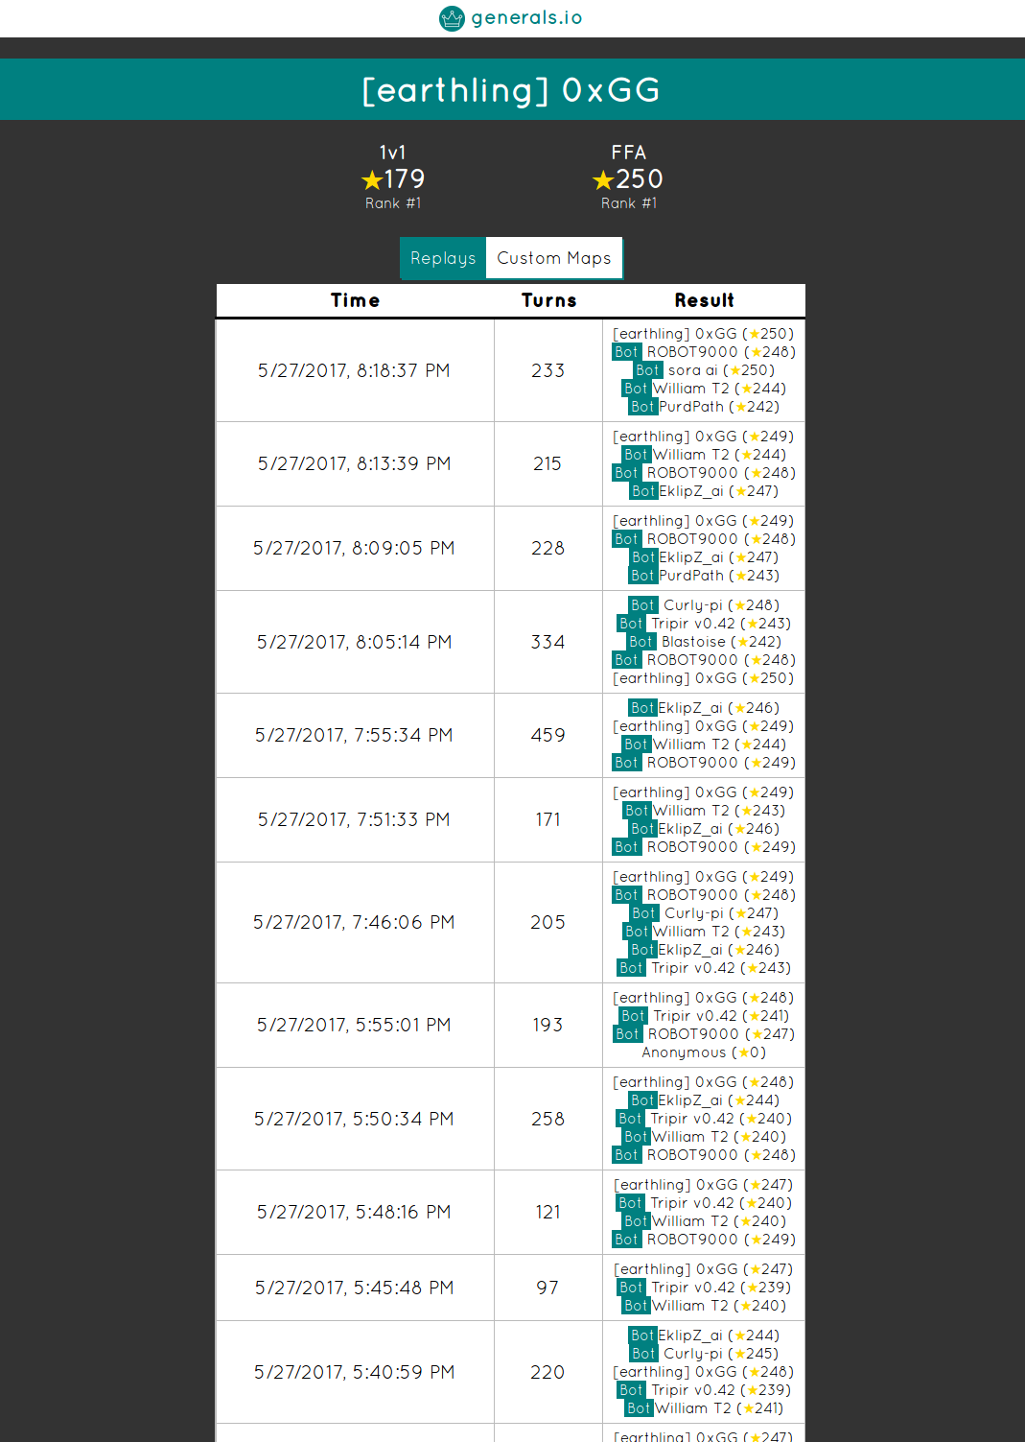1025x1442 pixels.
Task: Click the 459 turns cell
Action: (x=547, y=735)
